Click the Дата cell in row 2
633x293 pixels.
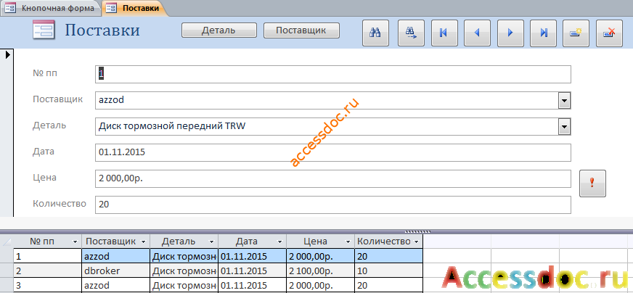(x=253, y=271)
